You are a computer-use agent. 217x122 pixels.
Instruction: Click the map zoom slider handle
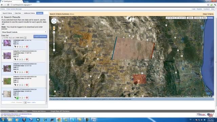click(54, 44)
